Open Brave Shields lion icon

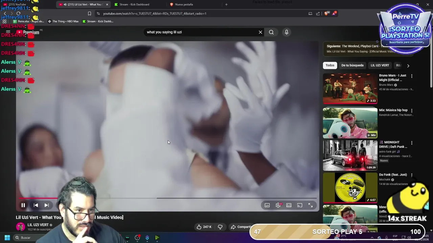[326, 13]
